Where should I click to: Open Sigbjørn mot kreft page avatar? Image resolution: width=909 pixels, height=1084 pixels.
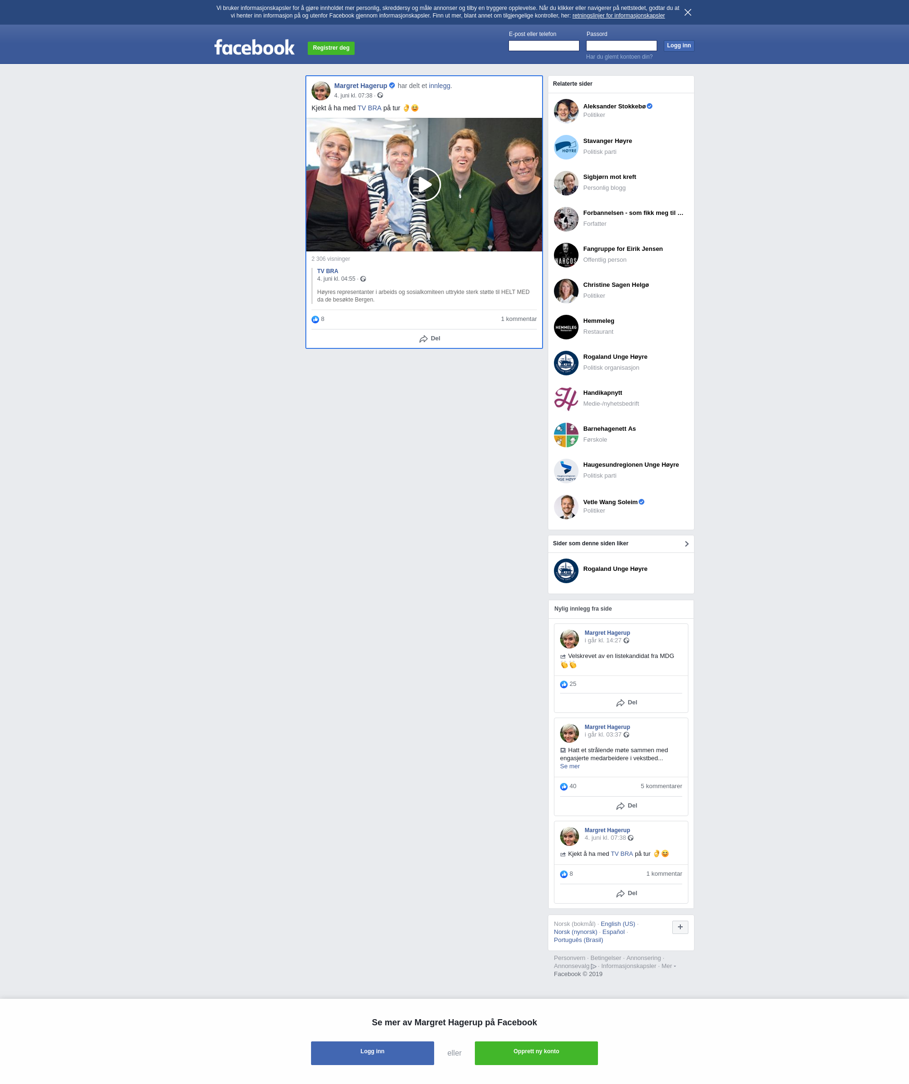tap(566, 183)
